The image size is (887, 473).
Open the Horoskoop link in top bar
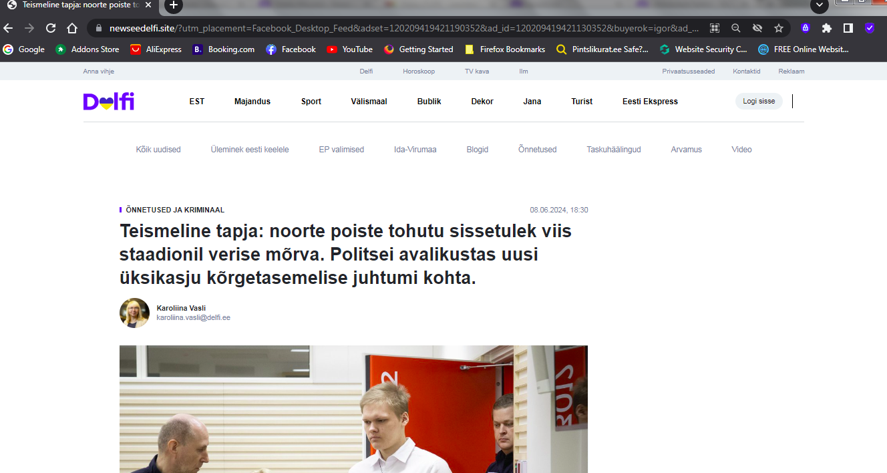pos(419,71)
